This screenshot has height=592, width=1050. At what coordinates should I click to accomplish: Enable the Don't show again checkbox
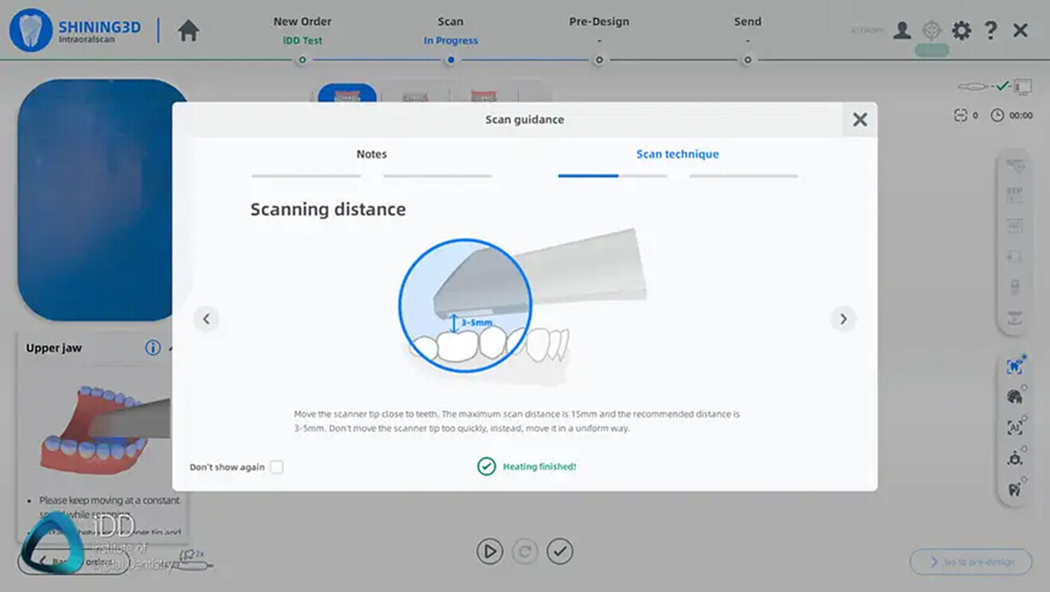[276, 467]
